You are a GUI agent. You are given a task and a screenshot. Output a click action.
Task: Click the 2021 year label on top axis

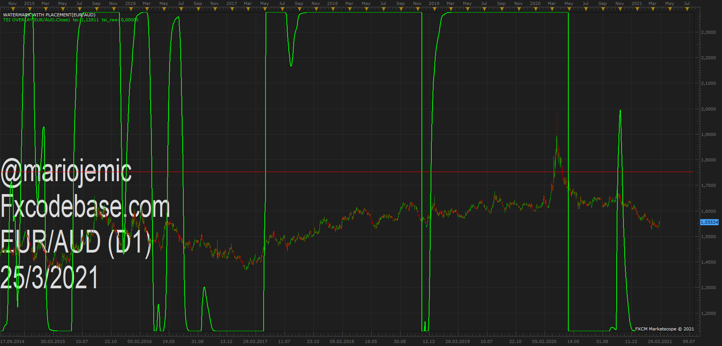coord(637,3)
